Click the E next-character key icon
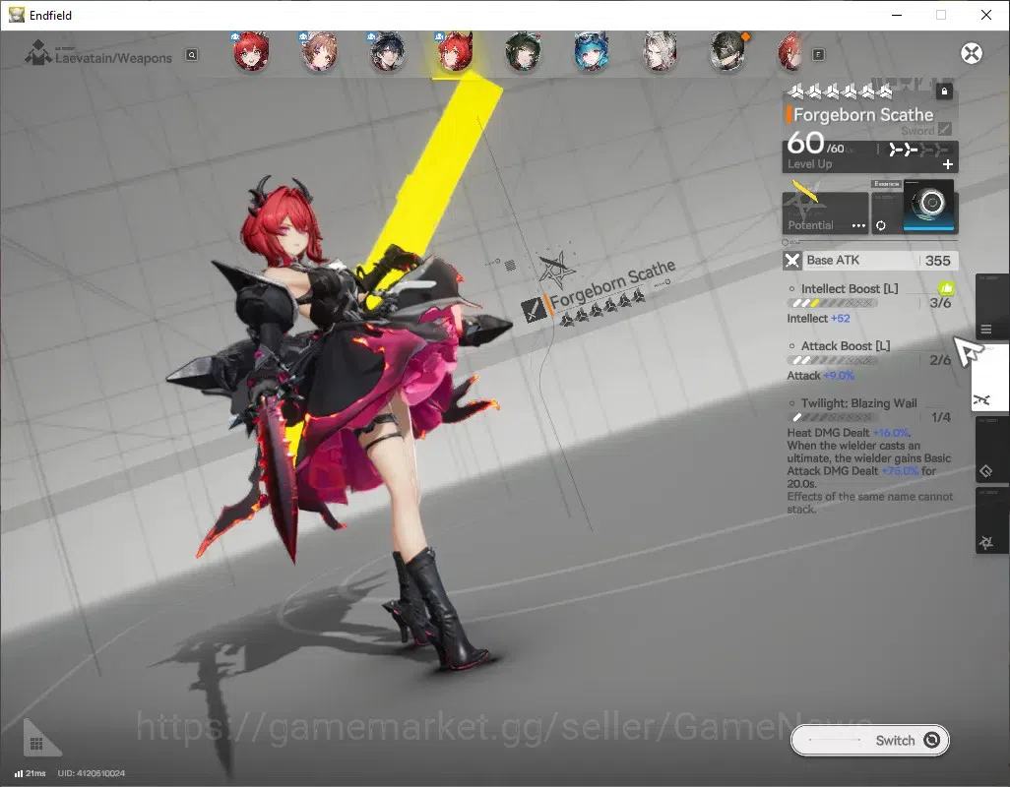The image size is (1010, 787). coord(818,55)
